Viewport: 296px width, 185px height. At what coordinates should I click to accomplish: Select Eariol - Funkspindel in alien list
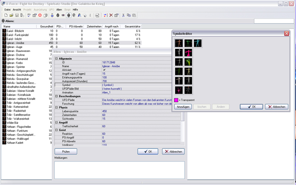coord(17,35)
